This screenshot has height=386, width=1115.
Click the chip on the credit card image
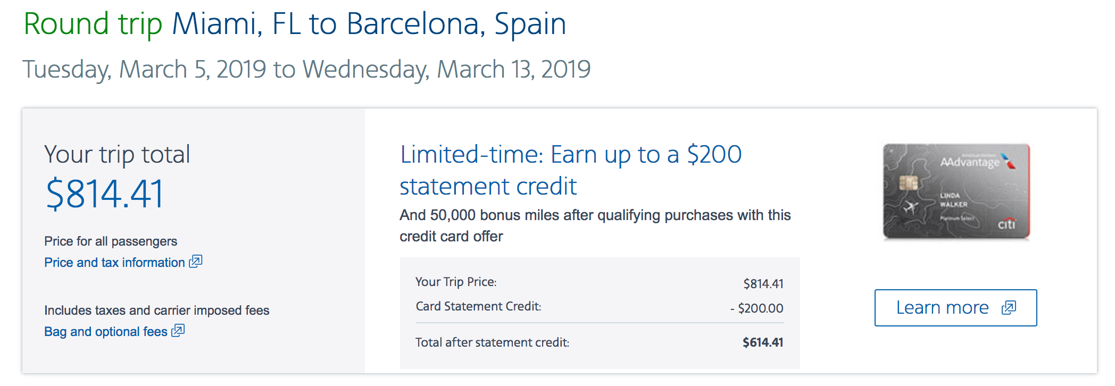click(909, 183)
